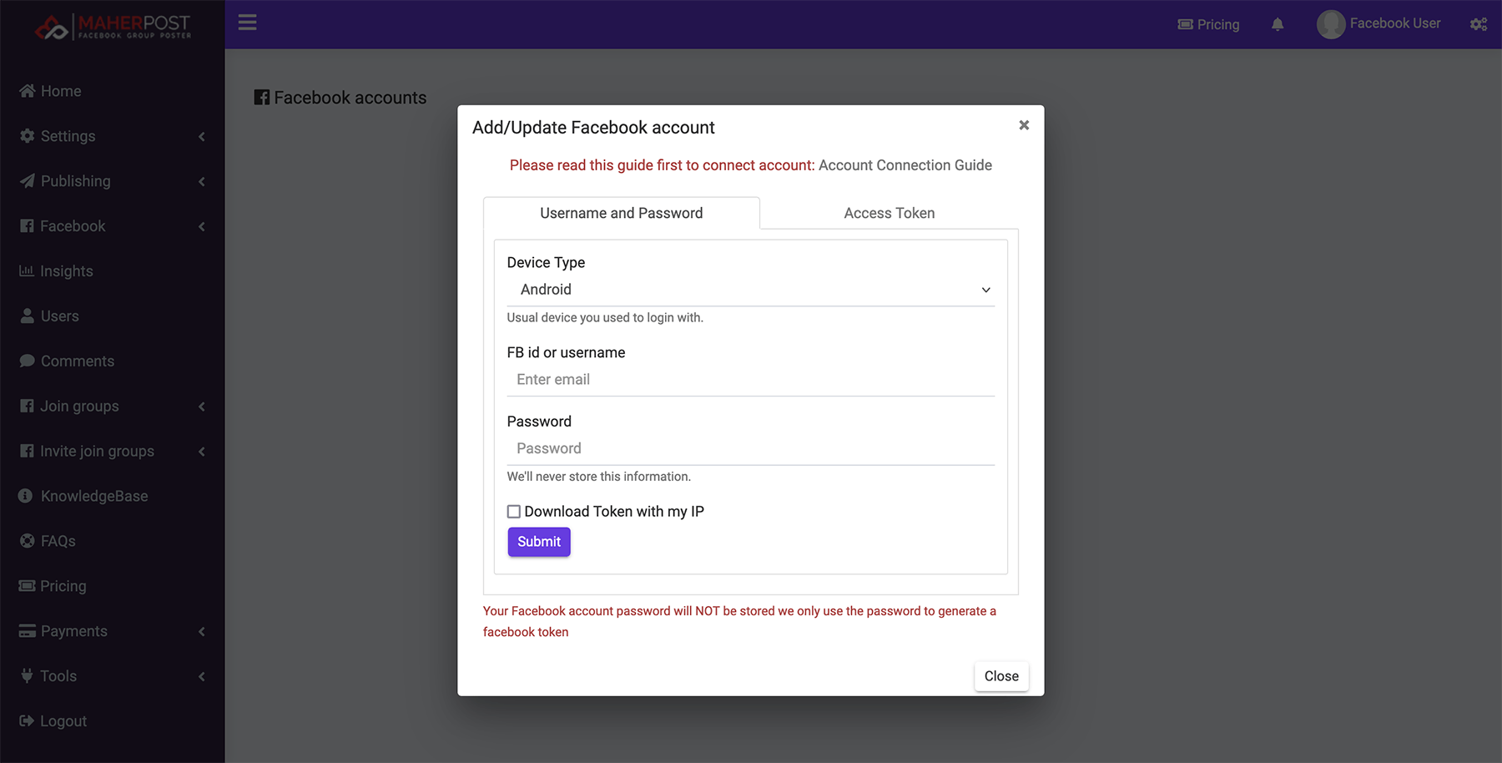Click the Pricing icon in top bar
This screenshot has width=1502, height=763.
1185,24
